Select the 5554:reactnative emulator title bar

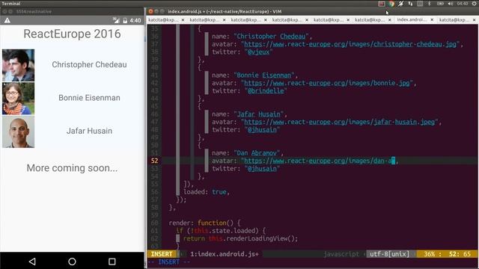point(72,11)
